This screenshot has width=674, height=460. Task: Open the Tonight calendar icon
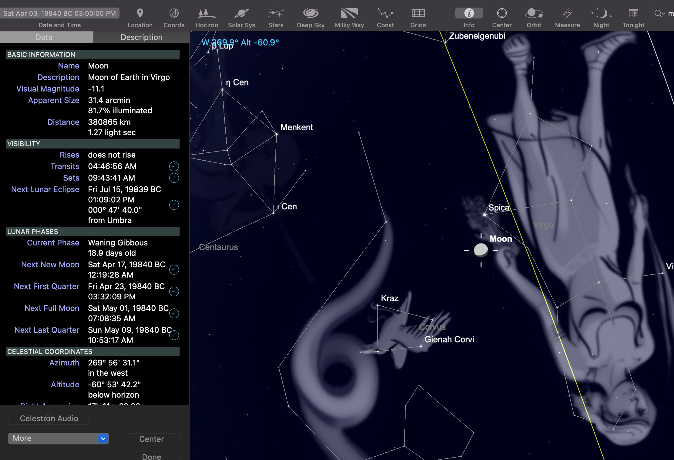tap(633, 13)
